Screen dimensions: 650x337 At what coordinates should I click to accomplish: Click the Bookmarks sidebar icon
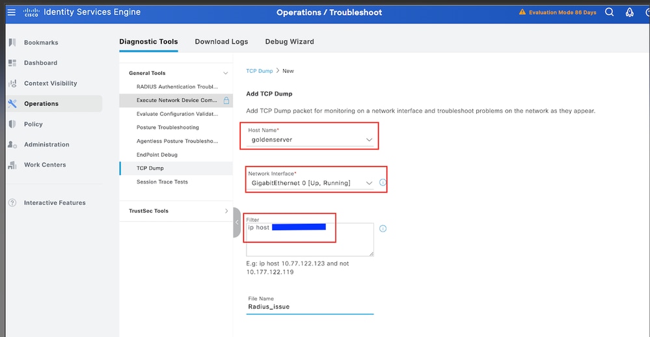pyautogui.click(x=12, y=42)
